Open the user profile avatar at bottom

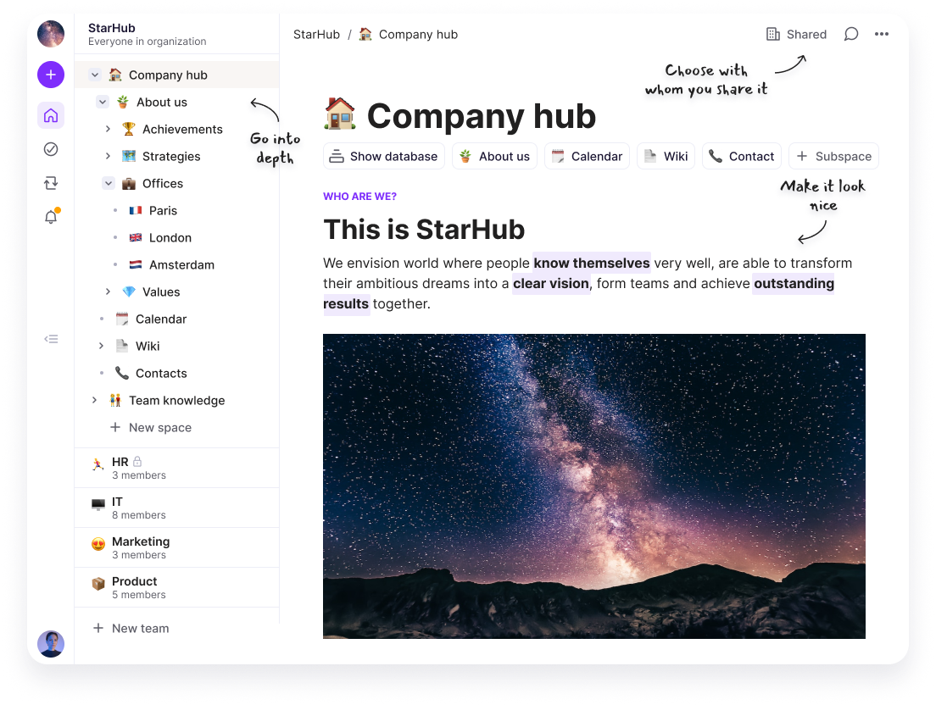point(51,644)
